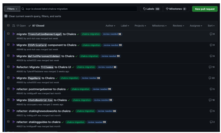Open the Migrate PageHero to Chakra PR

click(x=36, y=78)
